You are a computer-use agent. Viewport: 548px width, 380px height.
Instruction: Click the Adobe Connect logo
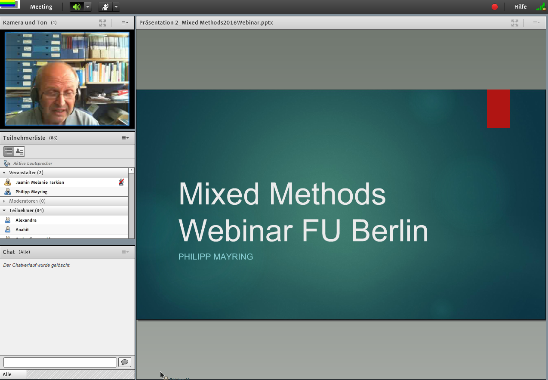(10, 5)
